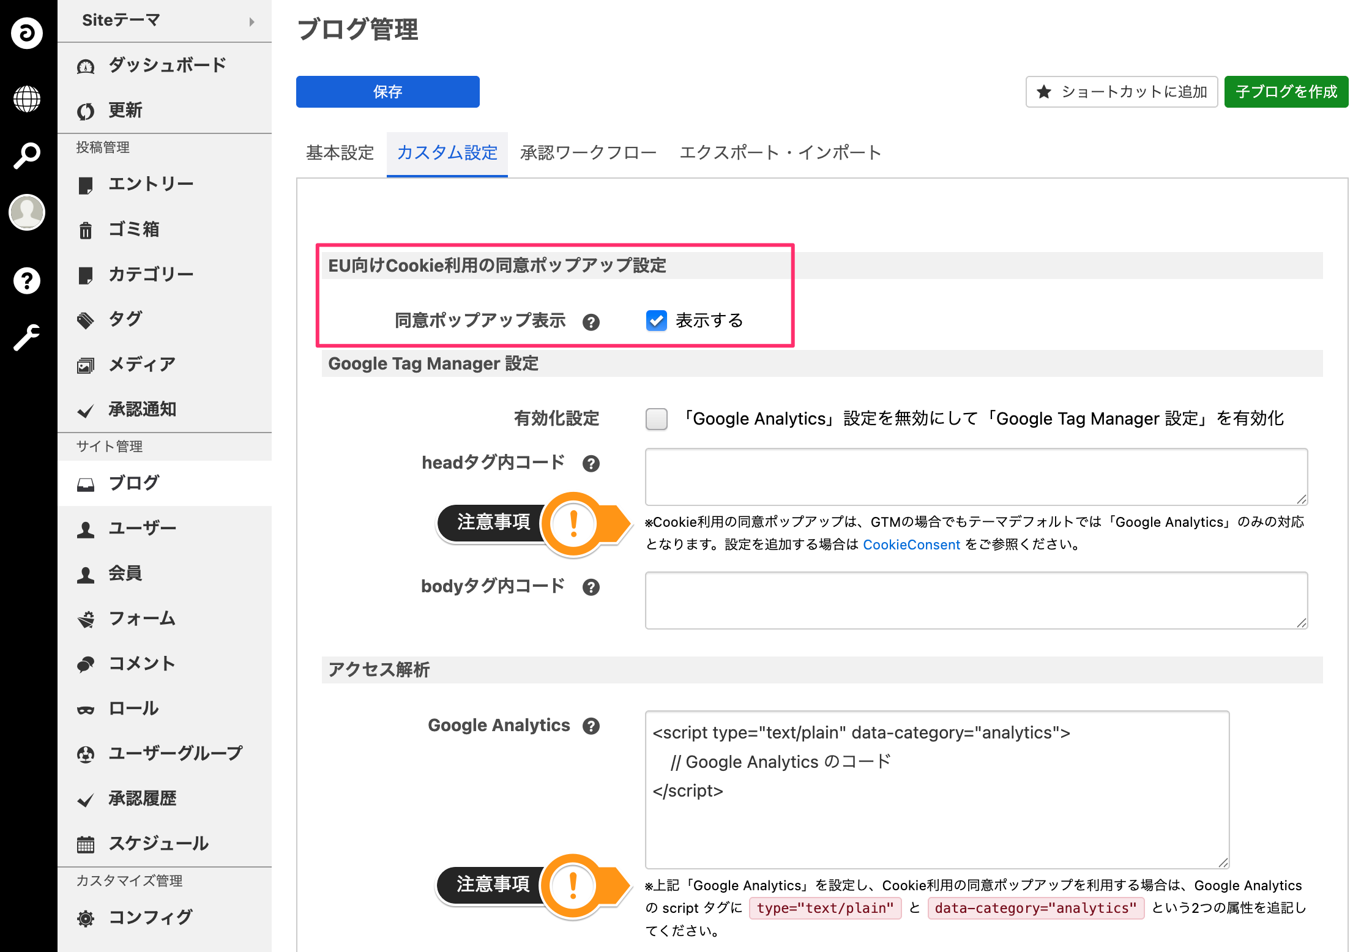Click help icon beside Google Analytics label
1372x952 pixels.
pyautogui.click(x=591, y=726)
